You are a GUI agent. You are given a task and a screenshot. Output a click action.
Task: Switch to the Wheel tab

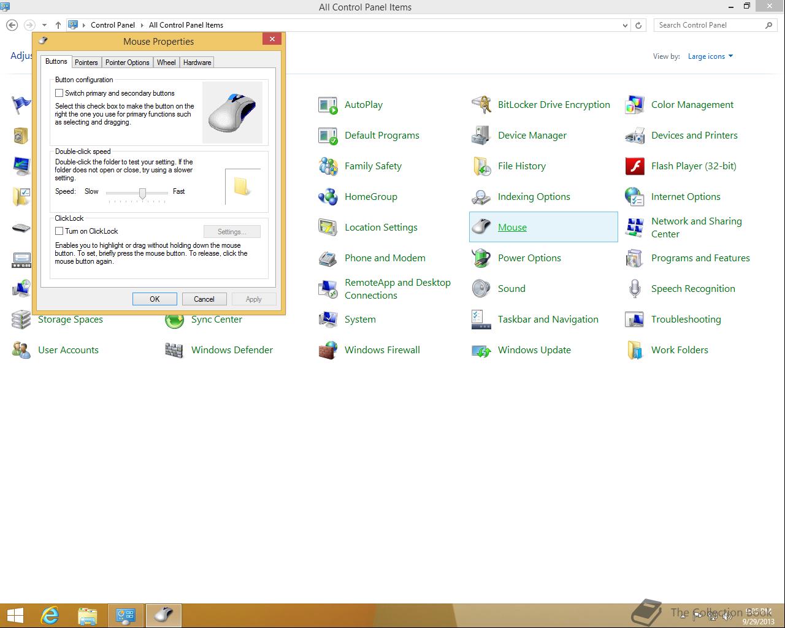point(166,63)
